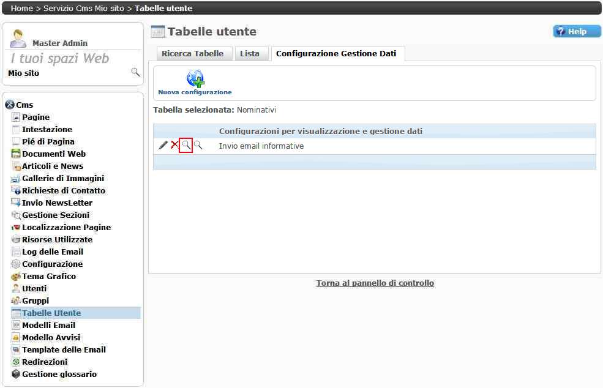
Task: Switch to the Lista tab
Action: click(250, 54)
